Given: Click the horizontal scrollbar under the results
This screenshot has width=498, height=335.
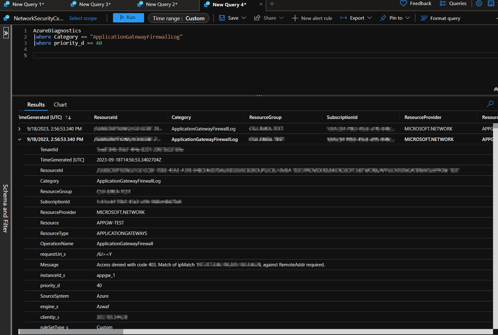Looking at the screenshot, I should point(71,332).
